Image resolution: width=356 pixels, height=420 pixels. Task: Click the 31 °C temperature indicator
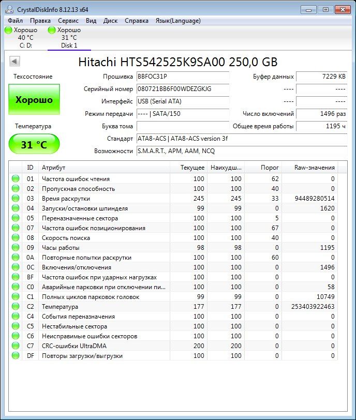tap(34, 145)
